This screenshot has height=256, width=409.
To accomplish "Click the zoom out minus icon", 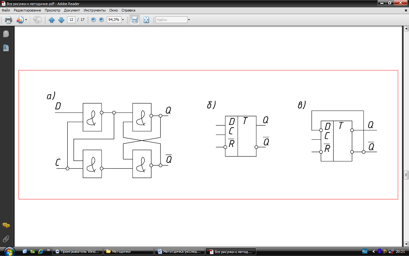I will pos(93,20).
